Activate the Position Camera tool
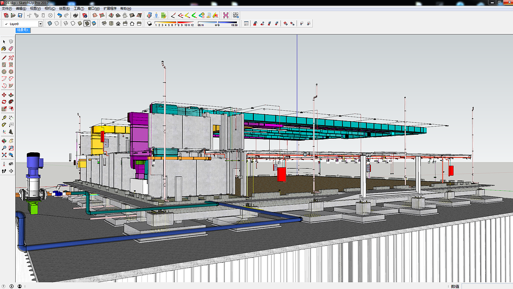This screenshot has height=289, width=513. tap(4, 164)
